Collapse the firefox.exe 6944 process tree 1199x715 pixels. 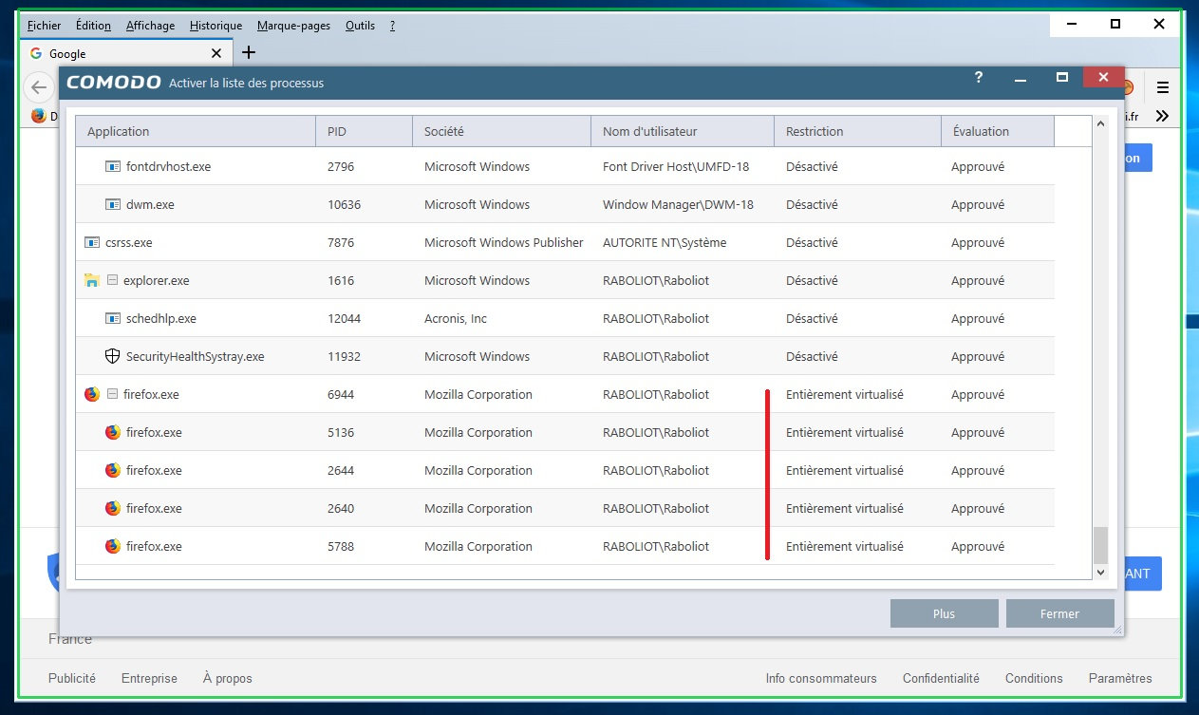pos(112,394)
